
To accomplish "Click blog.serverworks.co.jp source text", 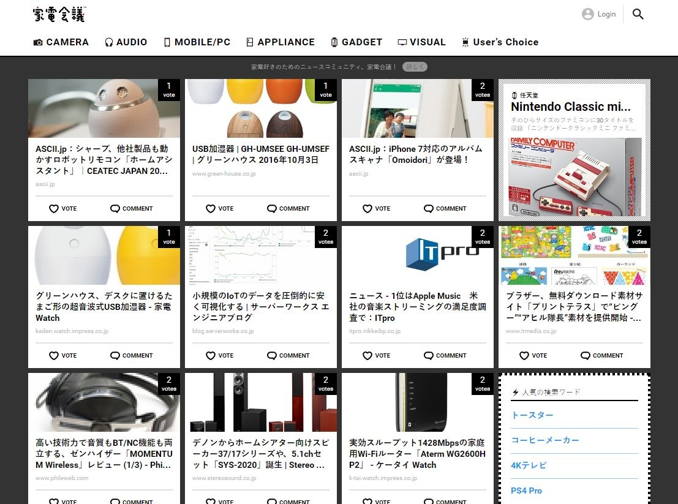I will pyautogui.click(x=223, y=331).
